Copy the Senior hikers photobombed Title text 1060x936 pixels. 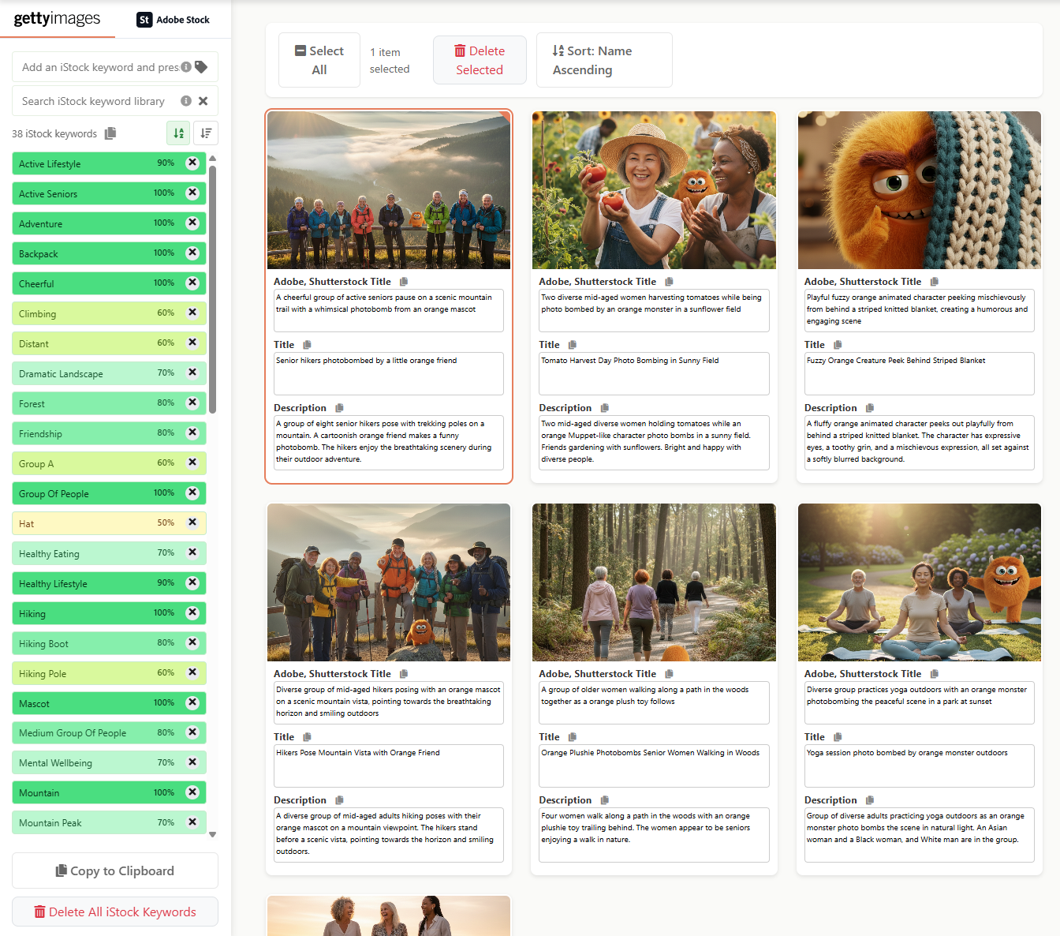(308, 345)
